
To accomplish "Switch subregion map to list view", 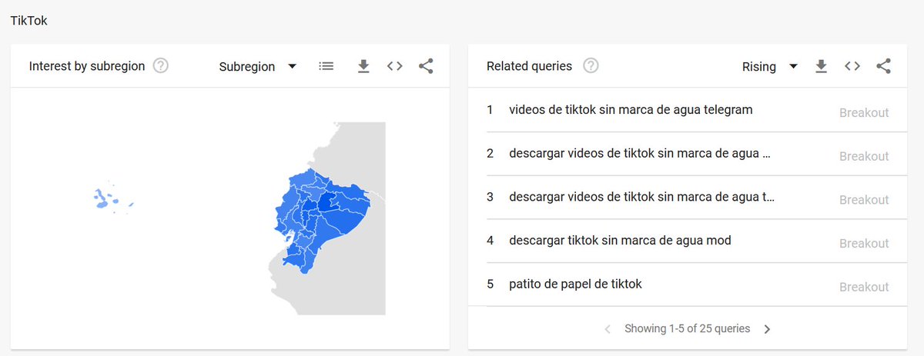I will click(326, 66).
